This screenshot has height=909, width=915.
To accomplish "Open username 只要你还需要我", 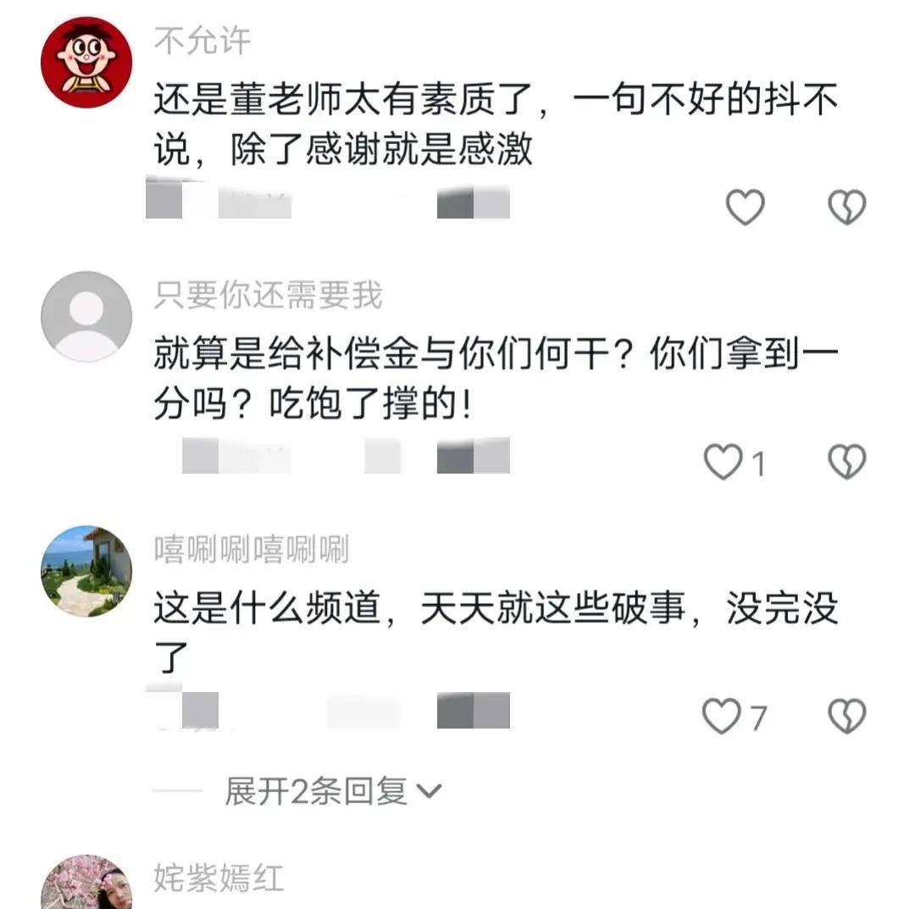I will (x=268, y=295).
